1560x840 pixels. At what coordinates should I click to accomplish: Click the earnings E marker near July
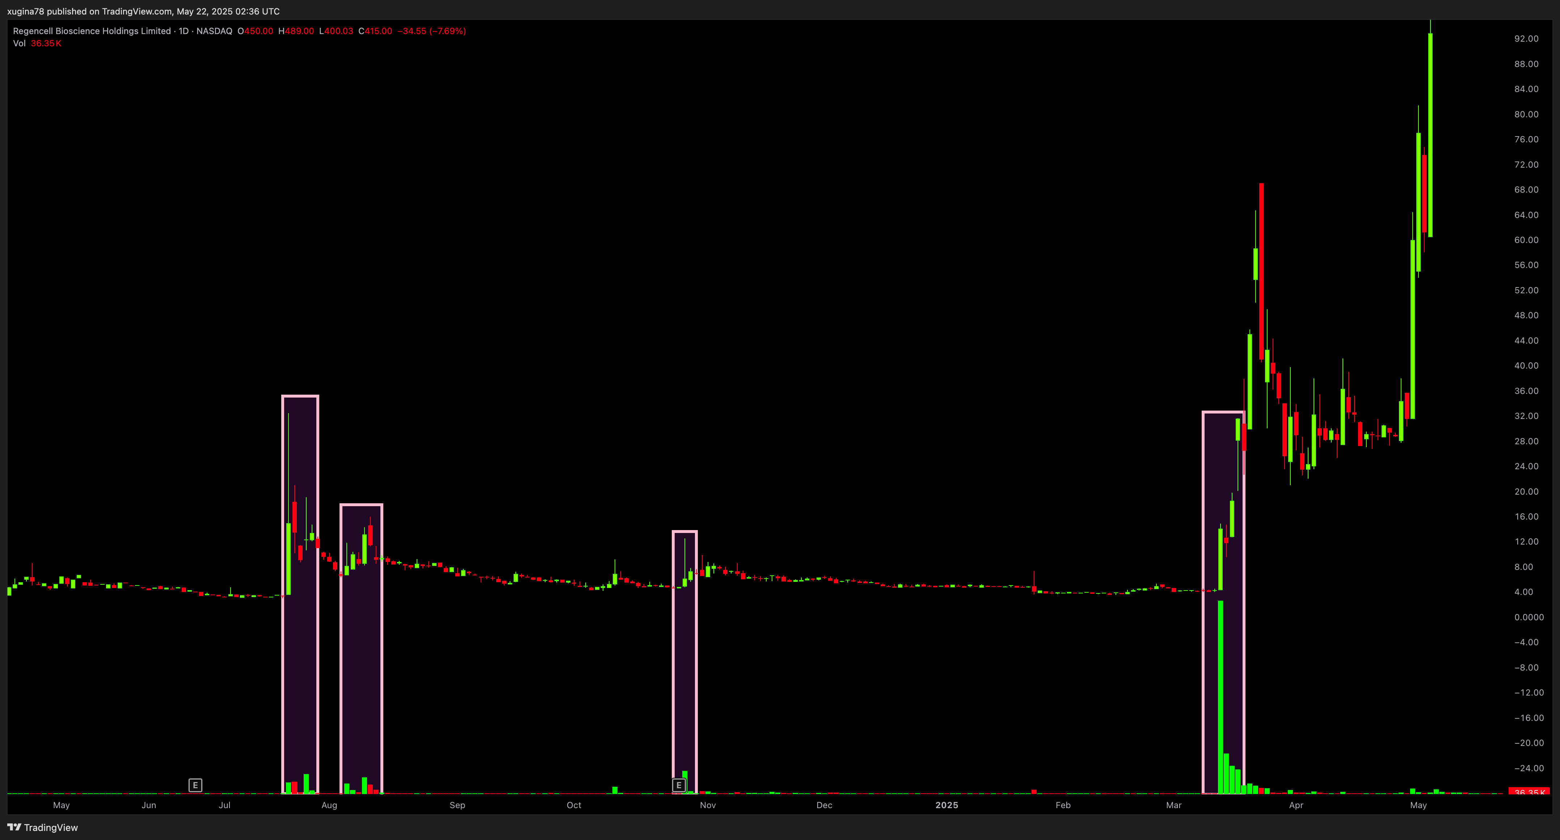coord(195,785)
